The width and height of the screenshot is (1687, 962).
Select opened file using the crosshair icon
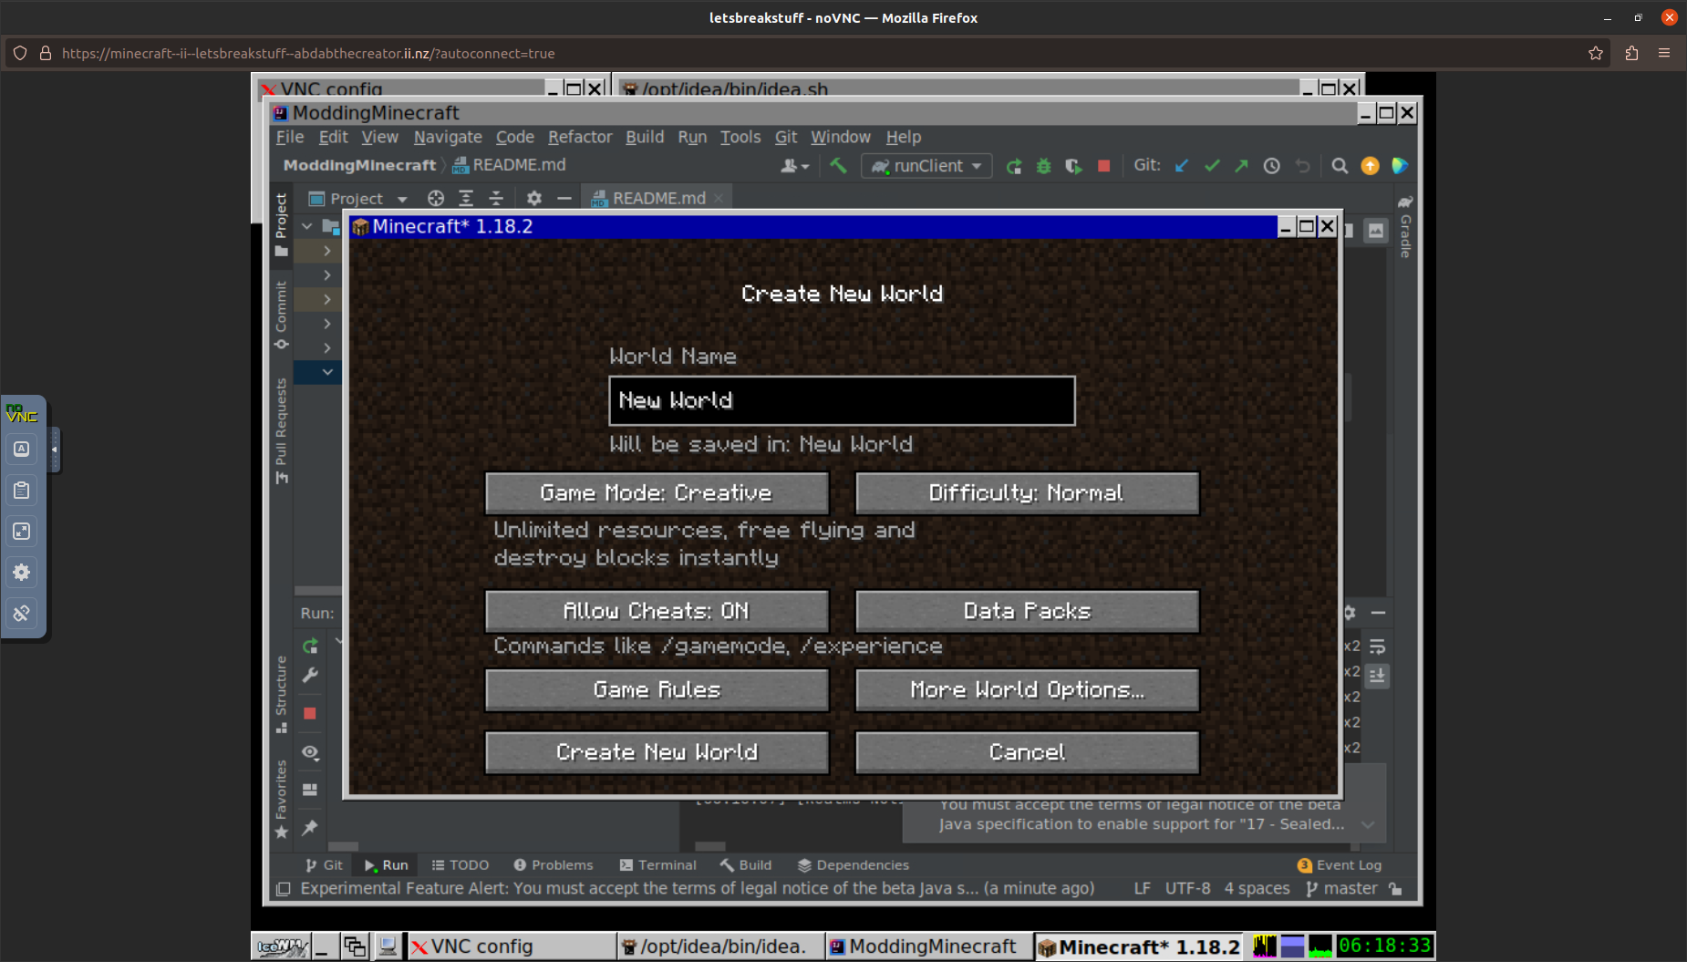(436, 199)
